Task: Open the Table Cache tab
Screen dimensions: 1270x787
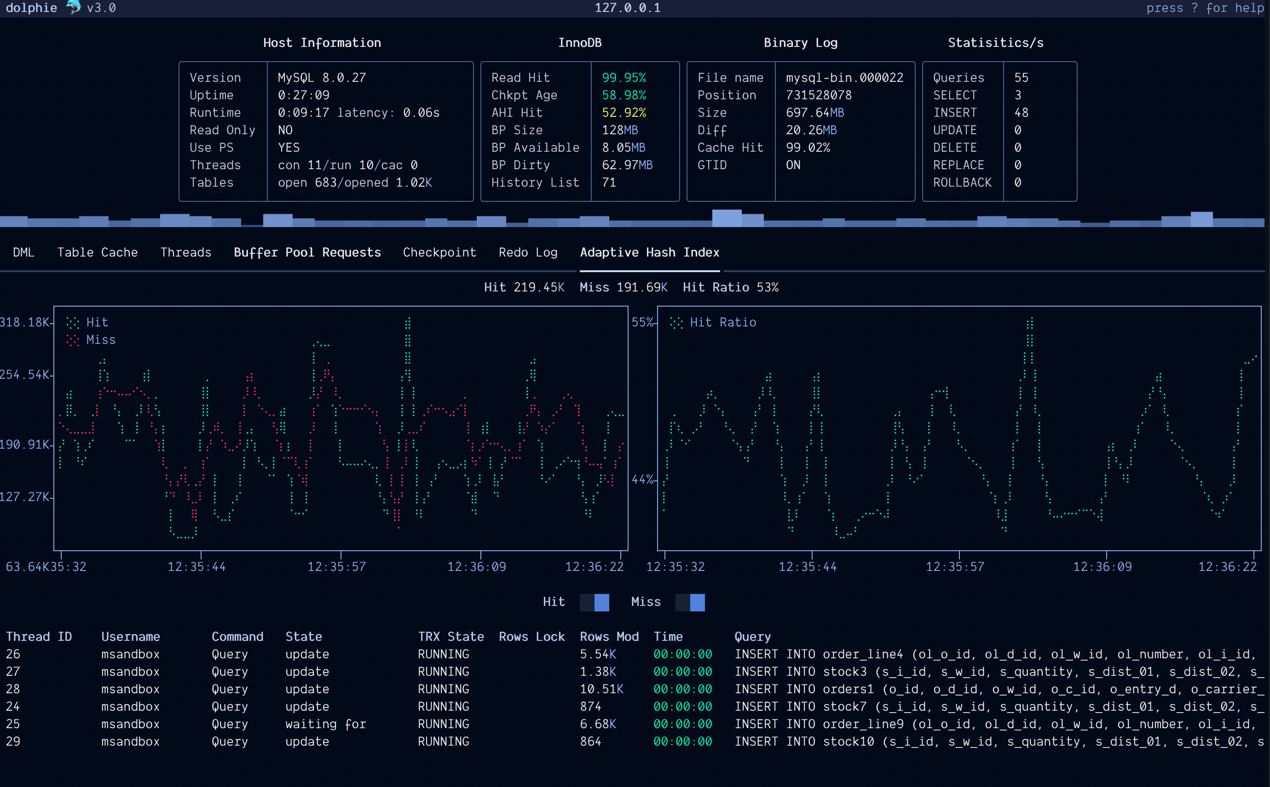Action: [98, 252]
